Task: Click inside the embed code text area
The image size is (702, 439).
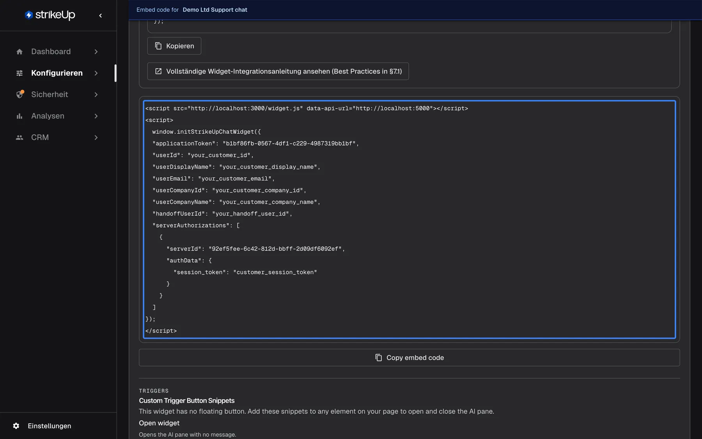Action: [409, 219]
